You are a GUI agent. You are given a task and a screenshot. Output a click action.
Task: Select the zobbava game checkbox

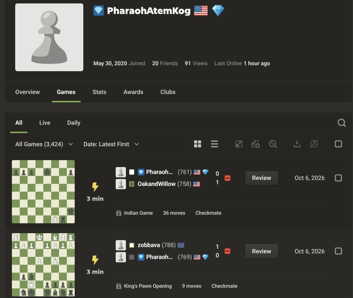(x=338, y=251)
